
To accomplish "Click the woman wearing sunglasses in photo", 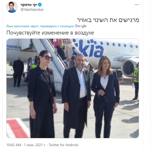I will (42, 94).
